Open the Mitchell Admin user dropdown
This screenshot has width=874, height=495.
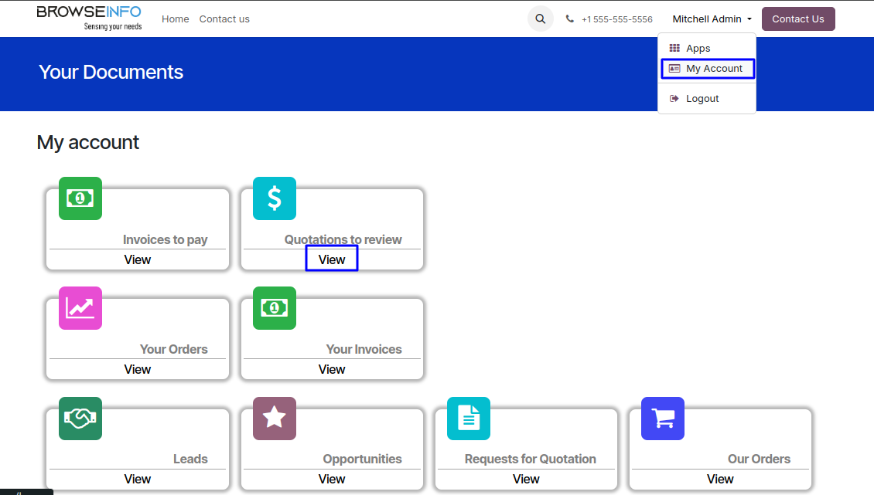pyautogui.click(x=712, y=19)
